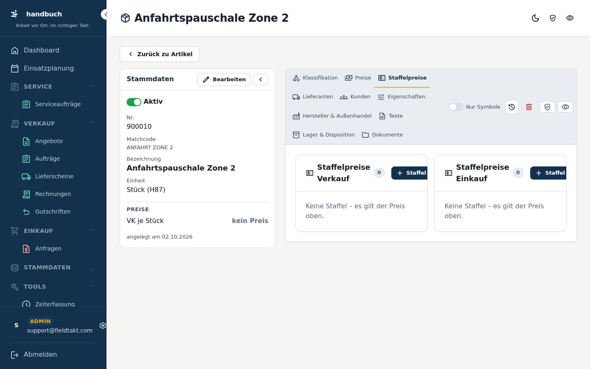Switch to the Preise tab
Image resolution: width=590 pixels, height=369 pixels.
click(x=358, y=78)
